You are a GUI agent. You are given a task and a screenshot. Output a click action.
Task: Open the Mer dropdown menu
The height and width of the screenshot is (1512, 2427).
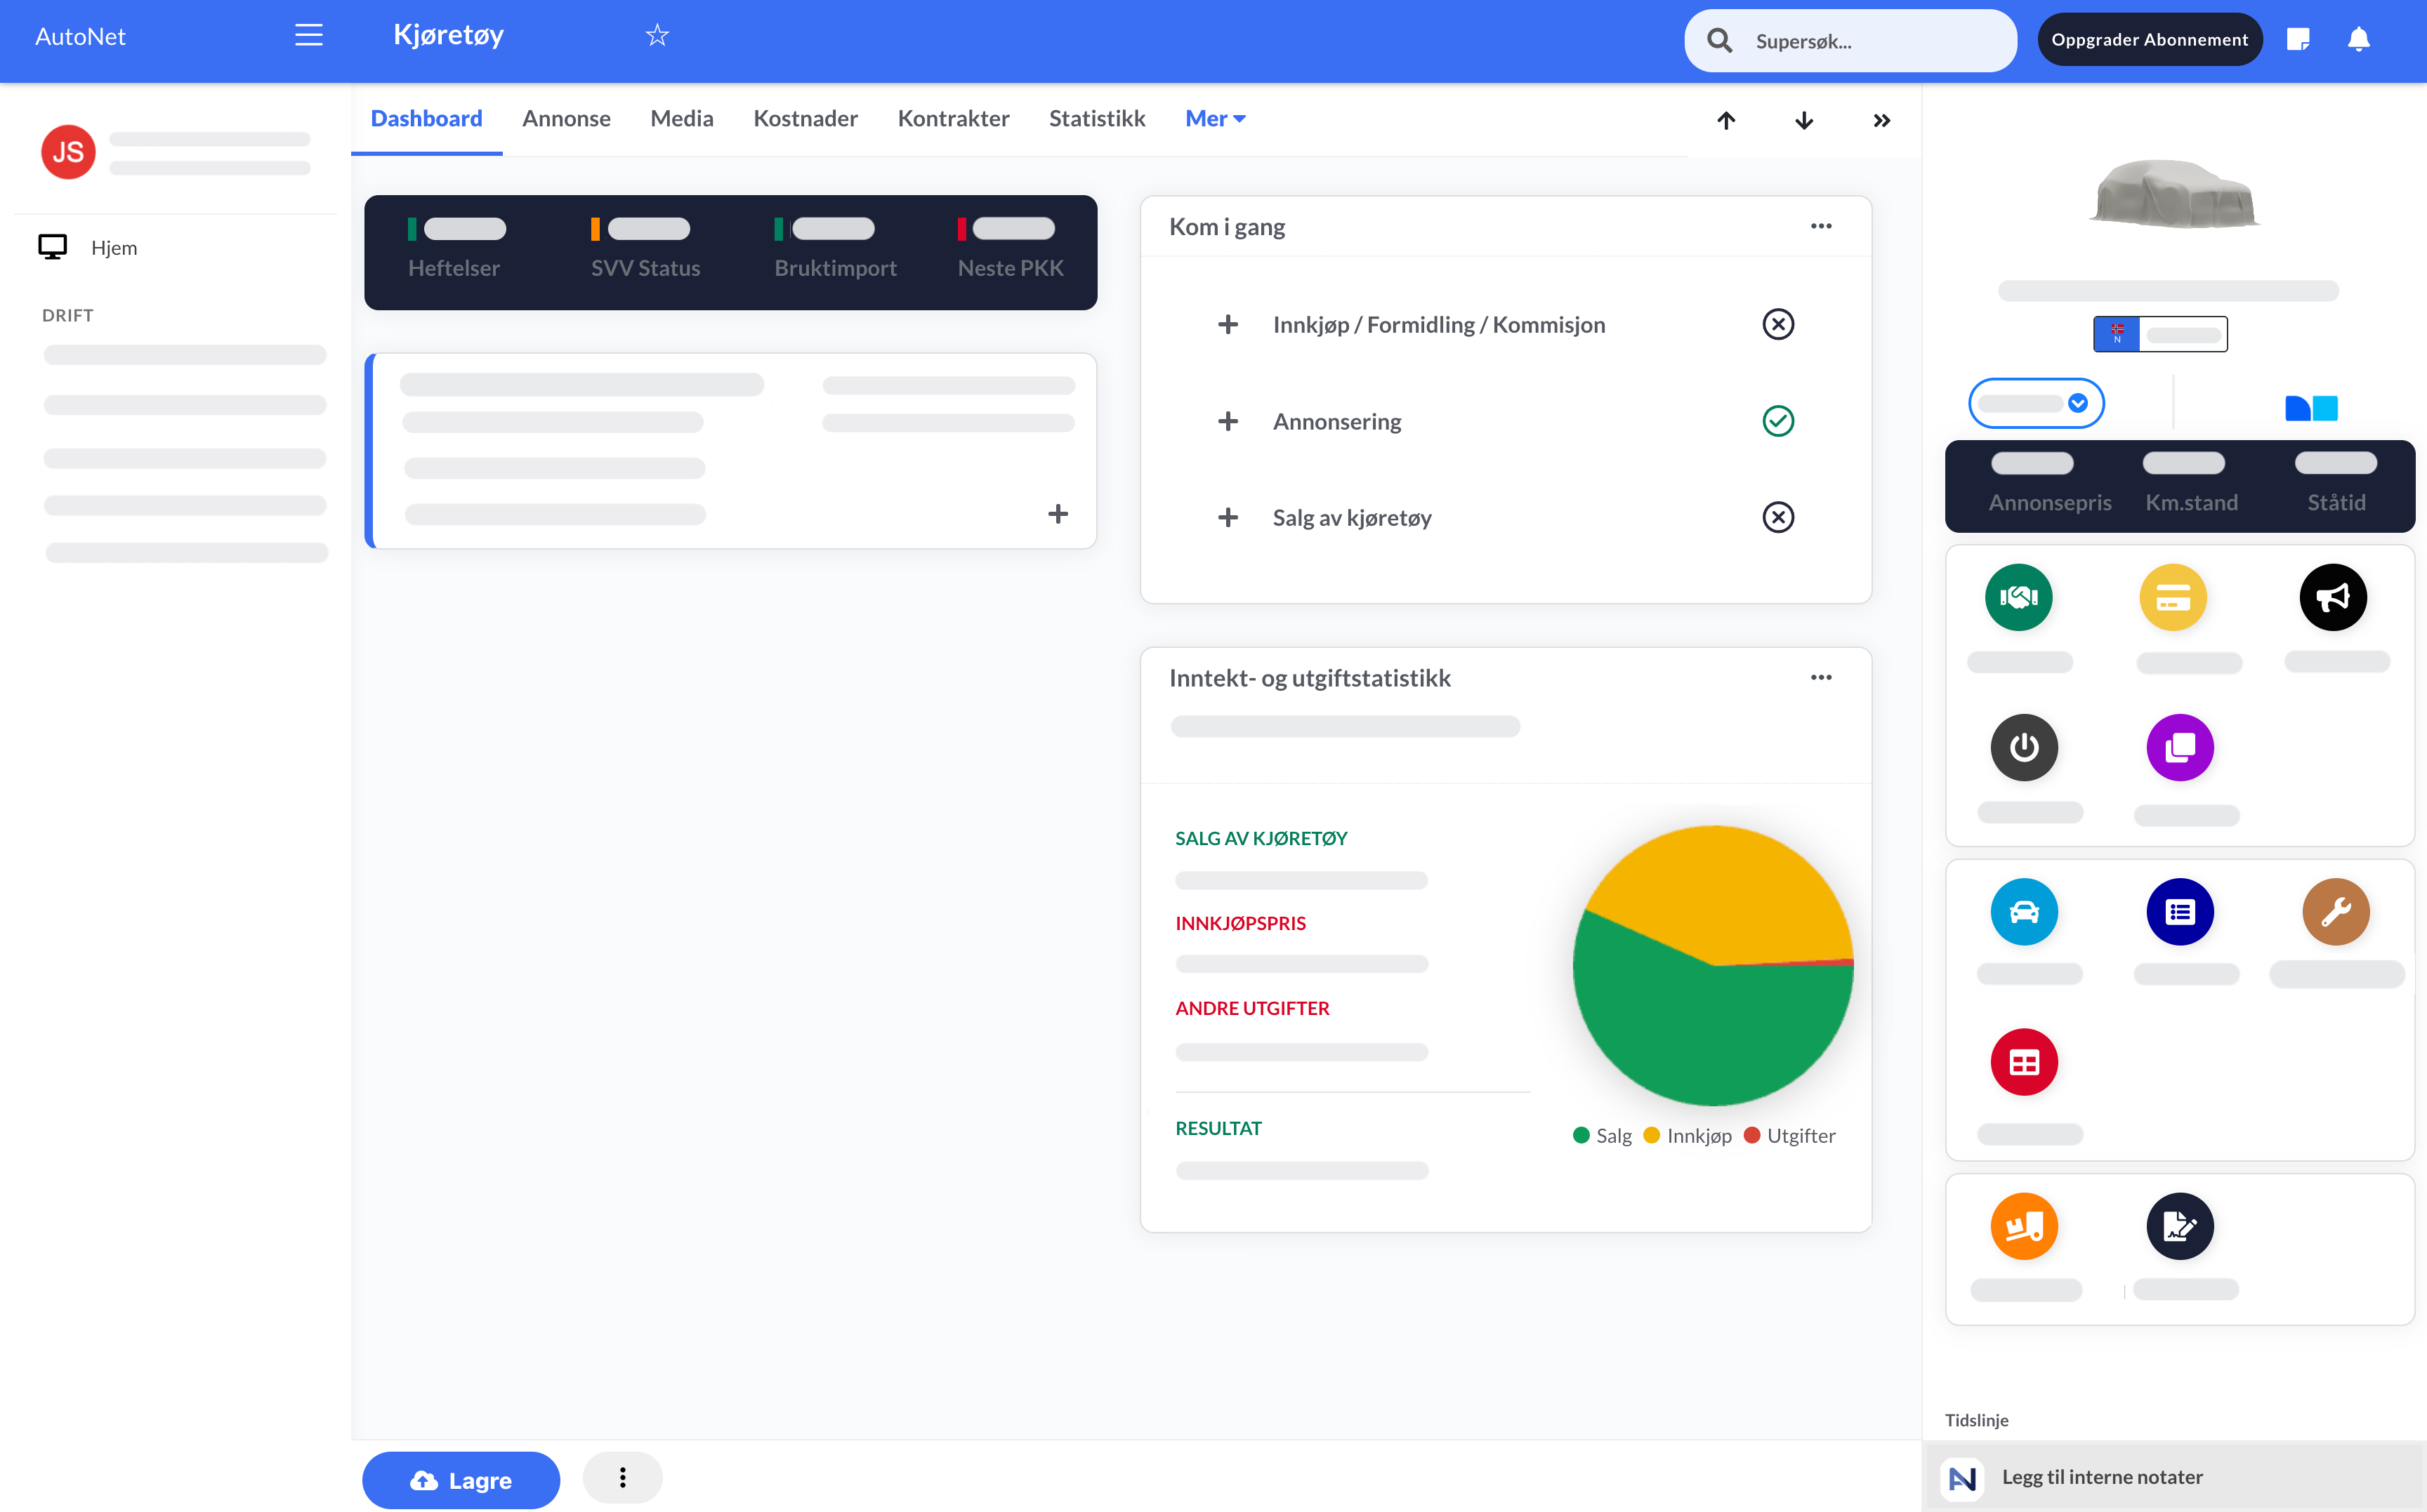click(1214, 119)
